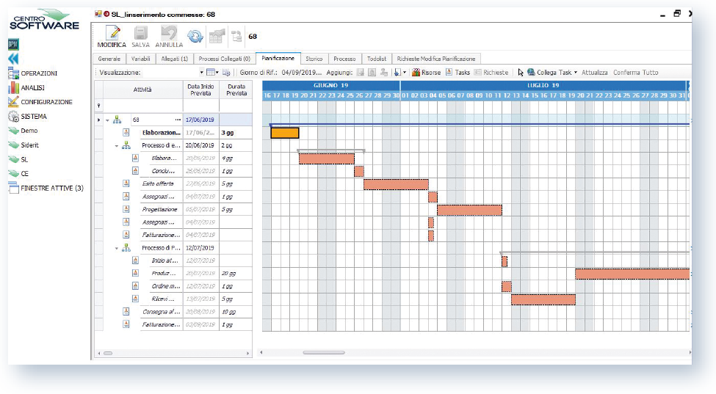The width and height of the screenshot is (716, 394).
Task: Open the Collega Task dropdown arrow
Action: [575, 73]
